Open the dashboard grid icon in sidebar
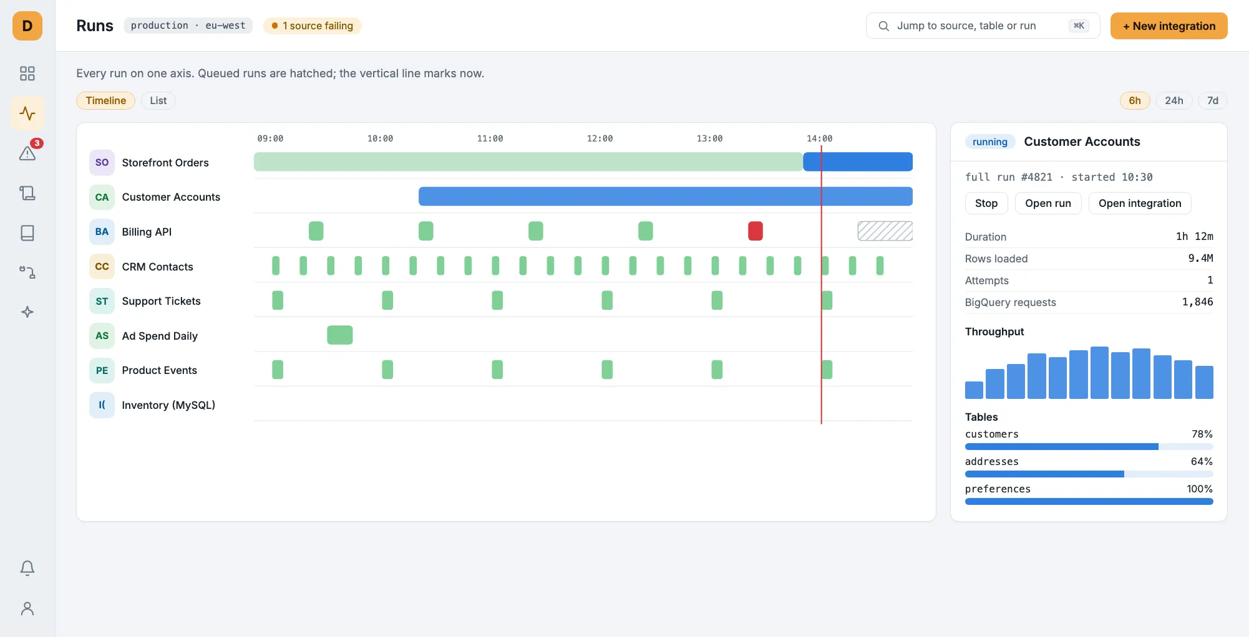This screenshot has width=1249, height=637. click(x=27, y=74)
